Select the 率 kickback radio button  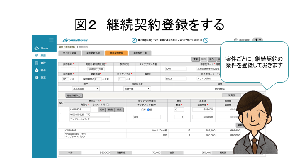(x=142, y=110)
